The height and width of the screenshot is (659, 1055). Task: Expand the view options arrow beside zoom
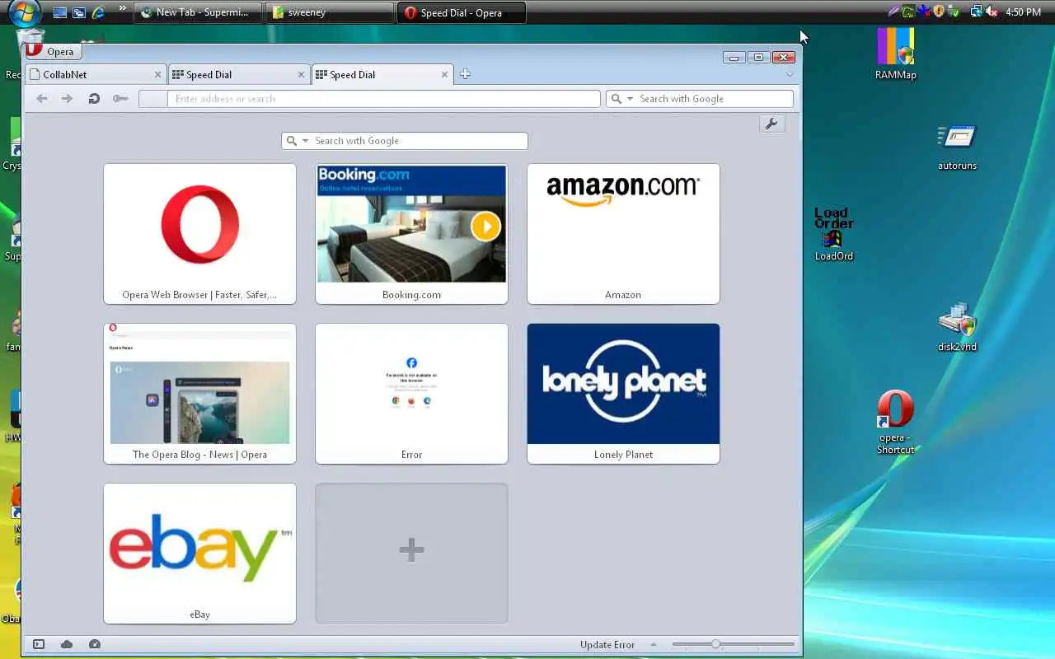click(654, 645)
